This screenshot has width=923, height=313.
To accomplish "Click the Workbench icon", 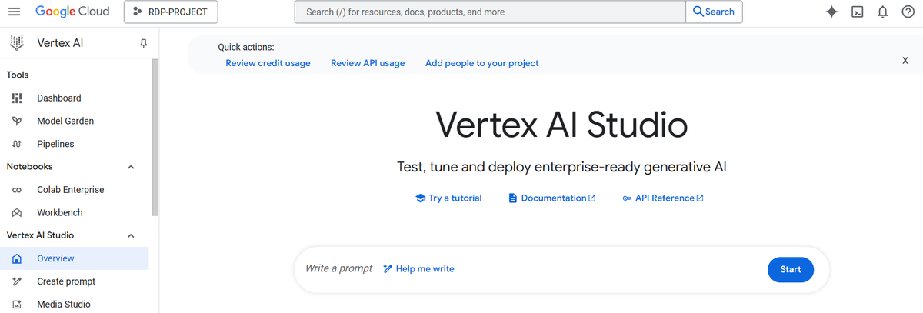I will 17,212.
